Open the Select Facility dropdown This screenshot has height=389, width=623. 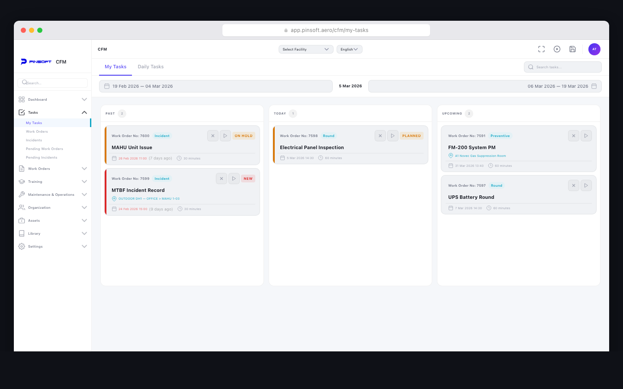click(x=306, y=49)
